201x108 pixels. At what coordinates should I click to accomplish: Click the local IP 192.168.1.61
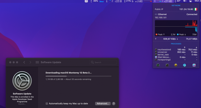pos(161,18)
